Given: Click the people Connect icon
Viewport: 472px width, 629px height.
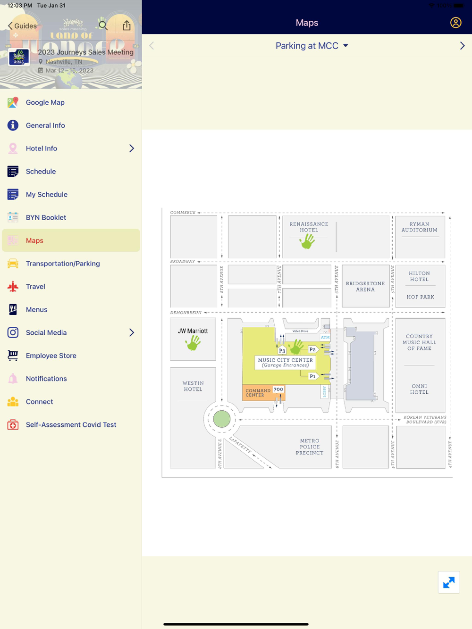Looking at the screenshot, I should click(x=13, y=402).
